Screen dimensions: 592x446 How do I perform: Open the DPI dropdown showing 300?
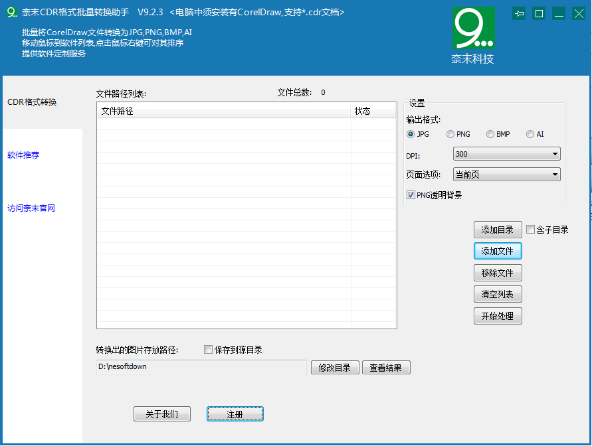pyautogui.click(x=506, y=153)
